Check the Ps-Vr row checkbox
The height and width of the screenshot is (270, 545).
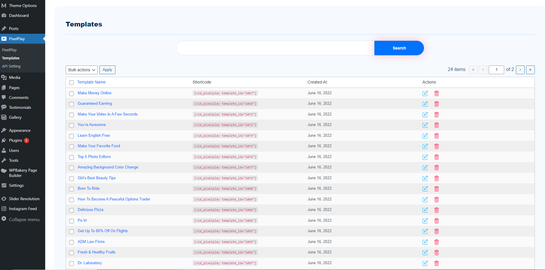pos(71,221)
